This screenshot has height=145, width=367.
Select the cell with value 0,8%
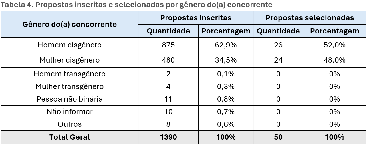pos(226,99)
